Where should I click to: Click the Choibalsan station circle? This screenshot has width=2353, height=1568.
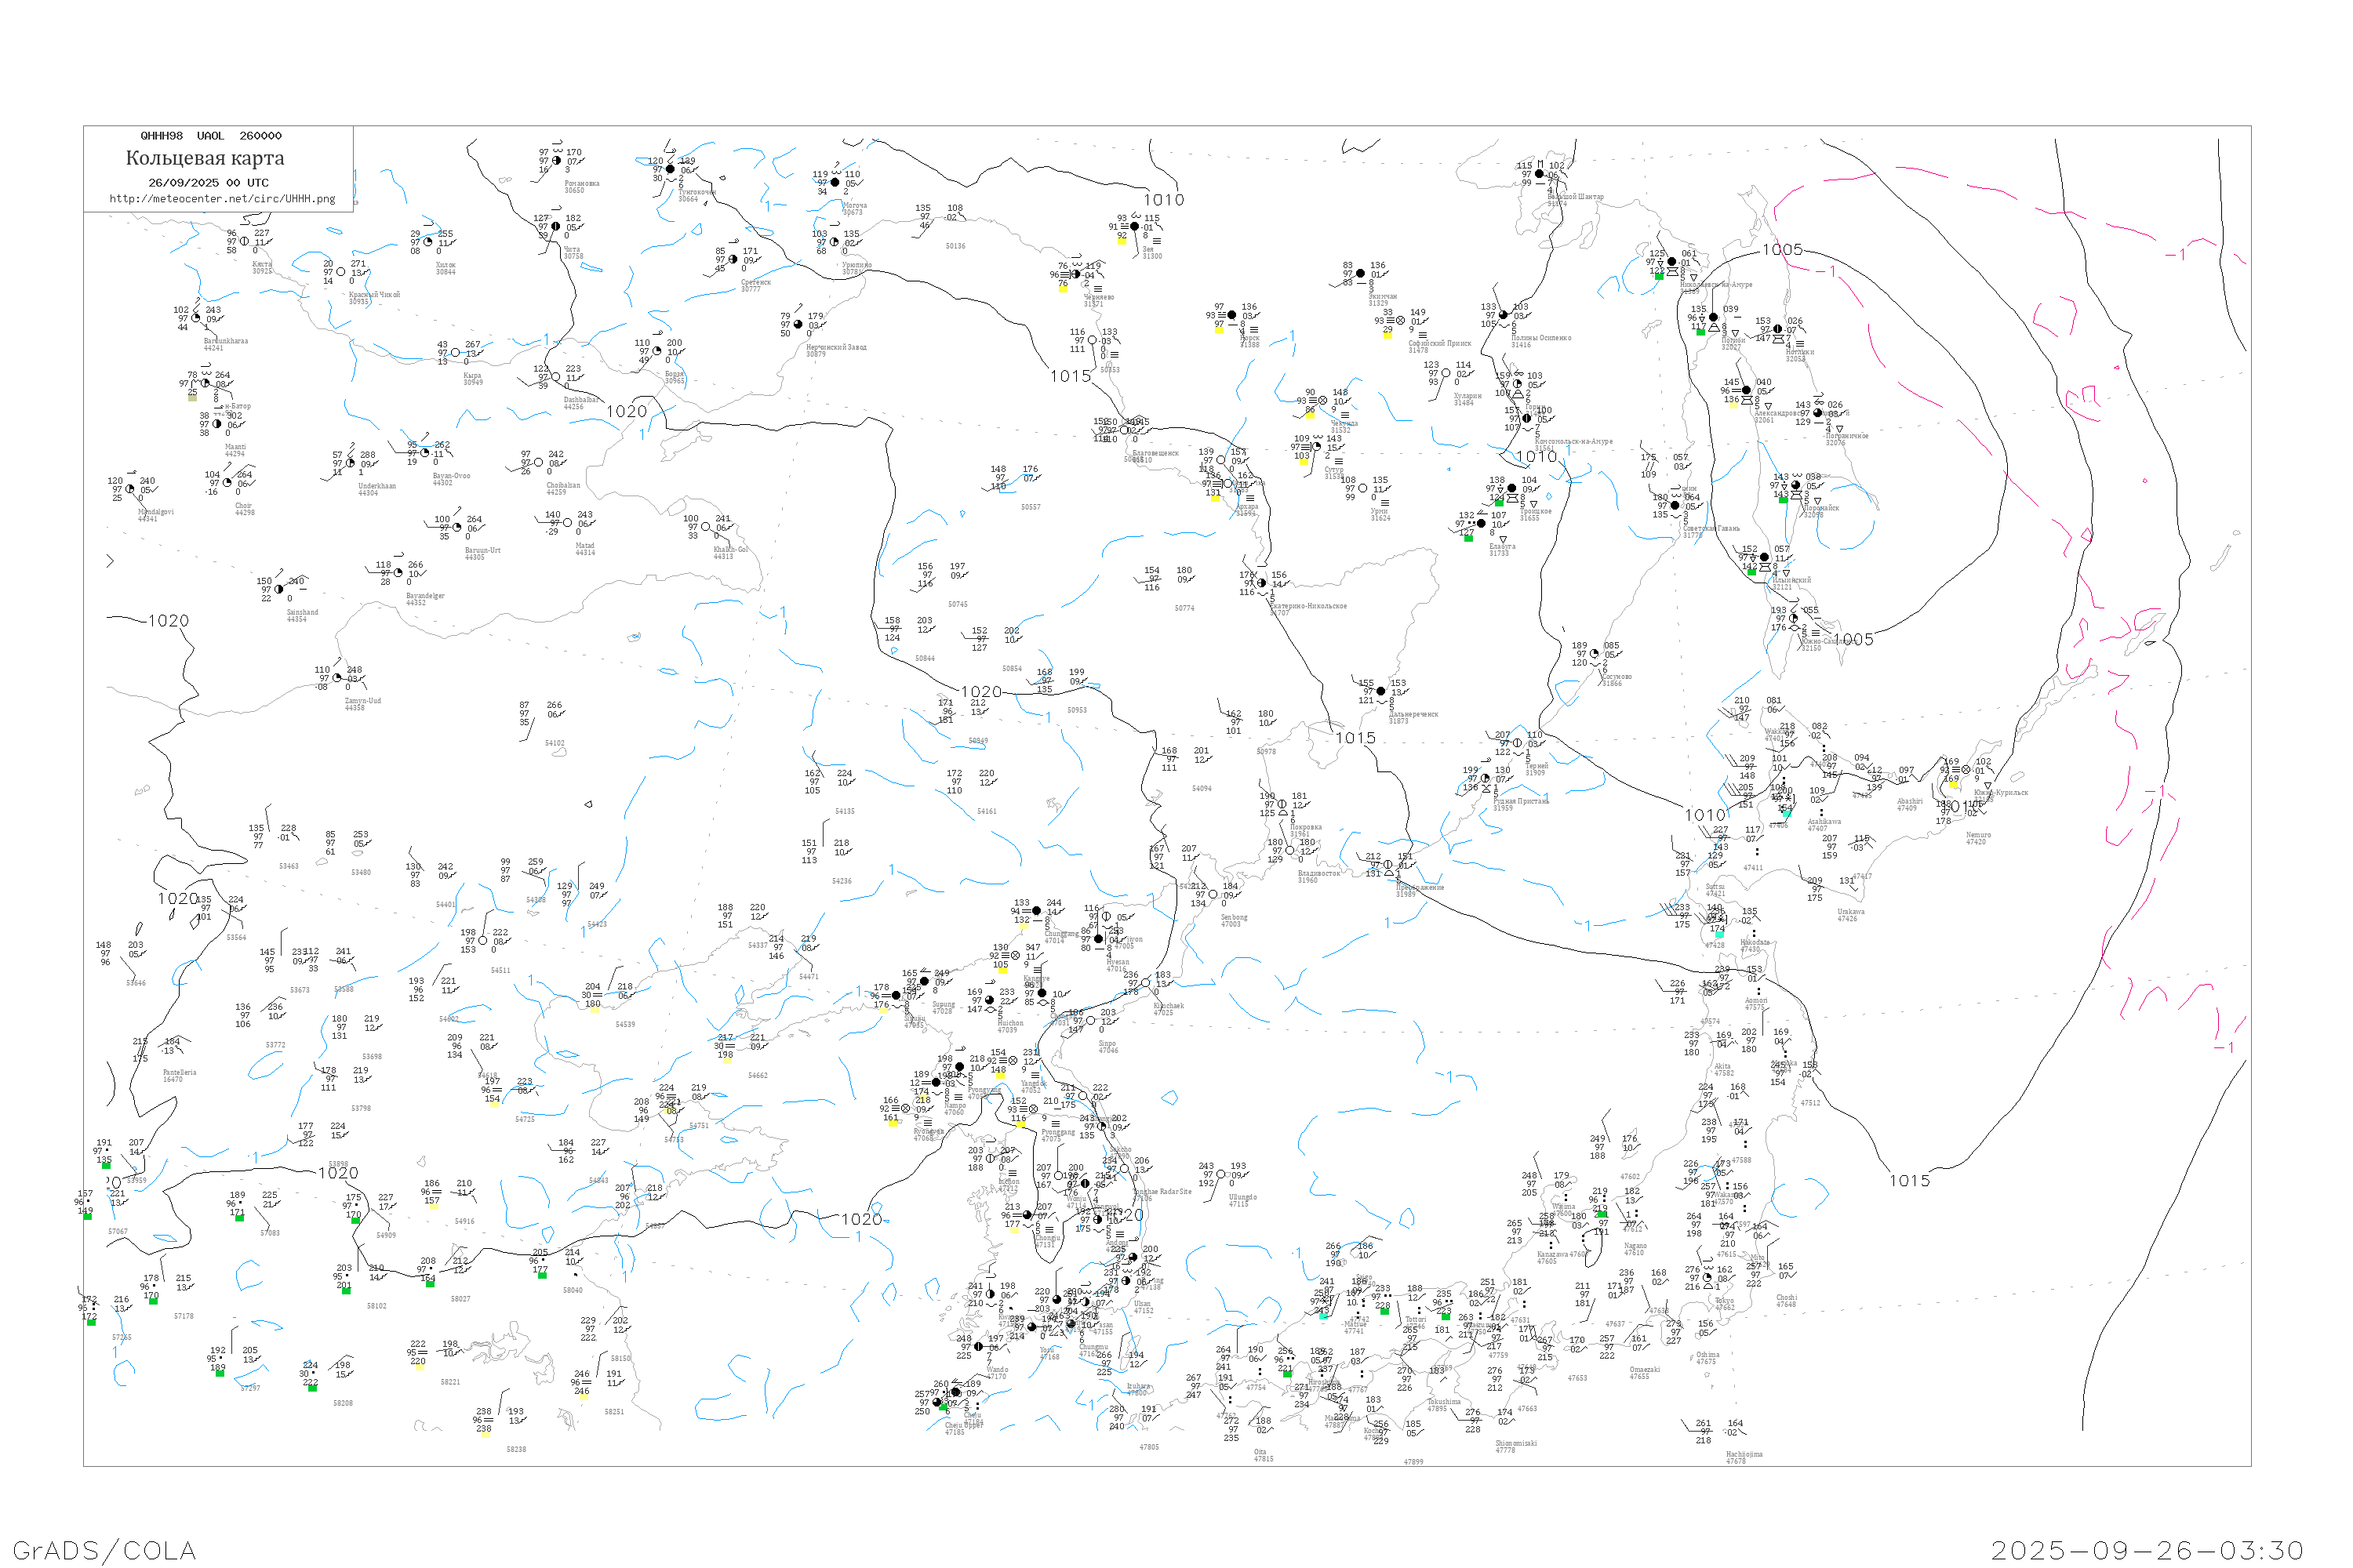point(540,463)
